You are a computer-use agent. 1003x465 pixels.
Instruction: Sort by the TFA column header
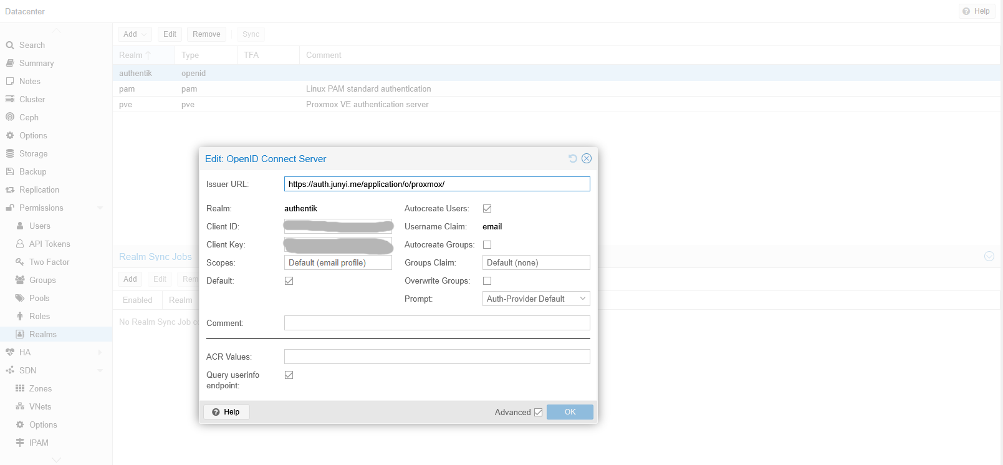pos(268,55)
